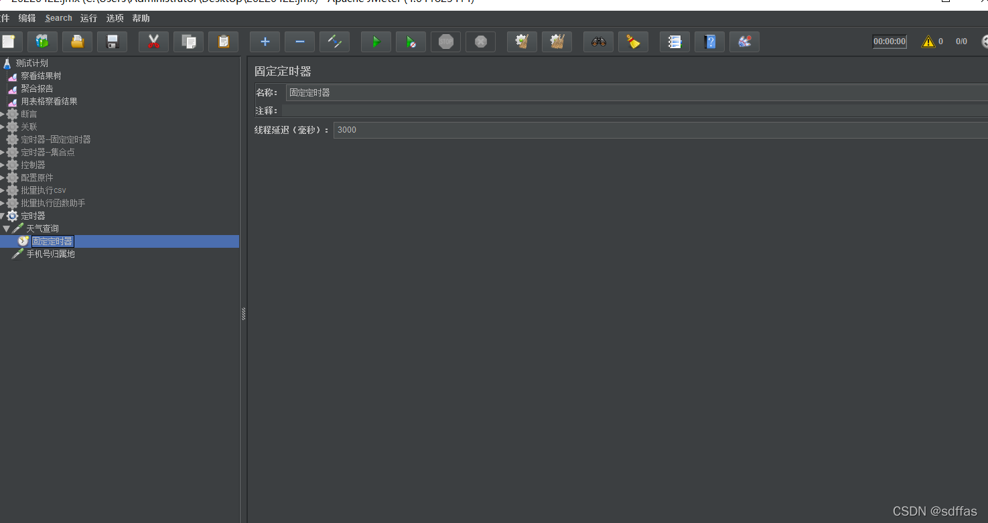The image size is (988, 523).
Task: Collapse the 天气查询 sampler
Action: [7, 228]
